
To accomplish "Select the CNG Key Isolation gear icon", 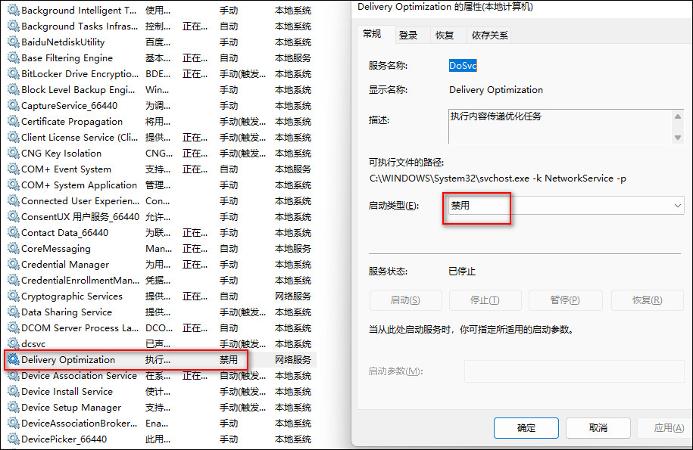I will 14,153.
